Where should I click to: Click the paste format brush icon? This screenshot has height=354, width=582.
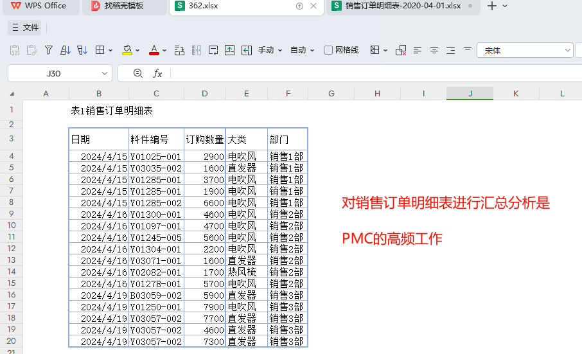coord(31,50)
